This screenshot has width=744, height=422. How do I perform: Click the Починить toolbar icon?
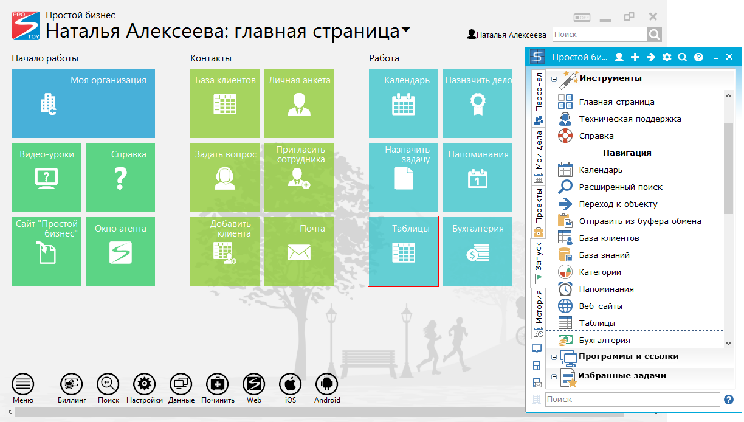click(x=218, y=384)
